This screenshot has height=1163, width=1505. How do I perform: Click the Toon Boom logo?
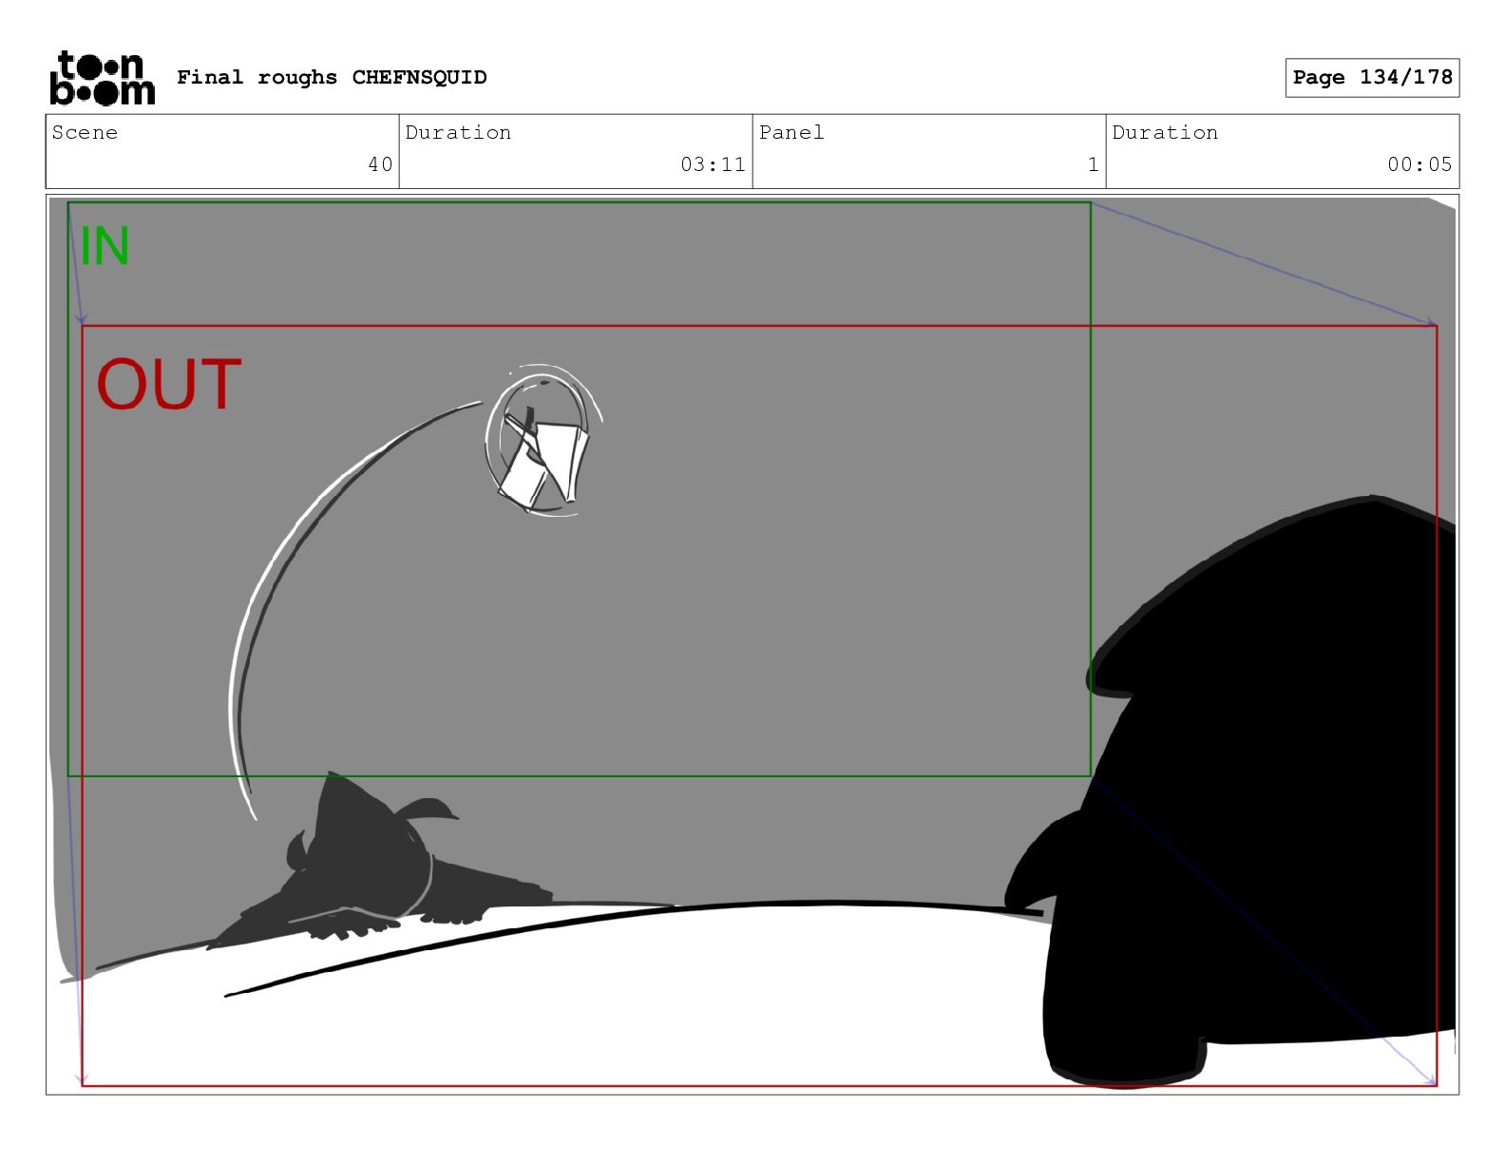(102, 78)
